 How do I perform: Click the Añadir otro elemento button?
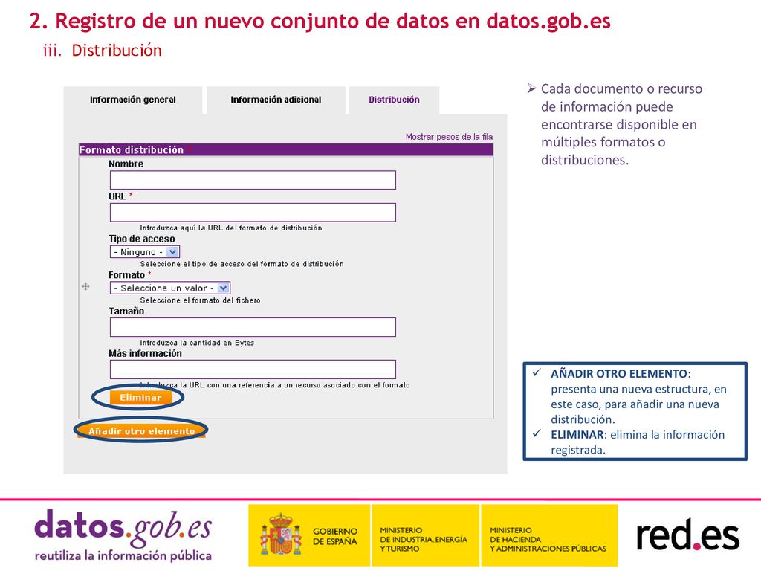(x=141, y=431)
